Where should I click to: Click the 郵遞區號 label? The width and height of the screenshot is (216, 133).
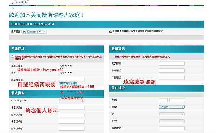[x=116, y=128]
